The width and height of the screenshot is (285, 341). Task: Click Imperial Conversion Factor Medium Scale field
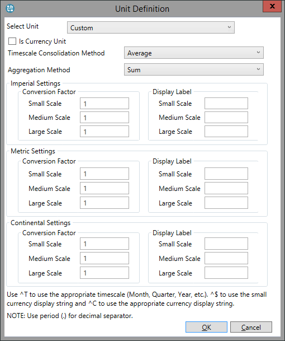tap(104, 118)
